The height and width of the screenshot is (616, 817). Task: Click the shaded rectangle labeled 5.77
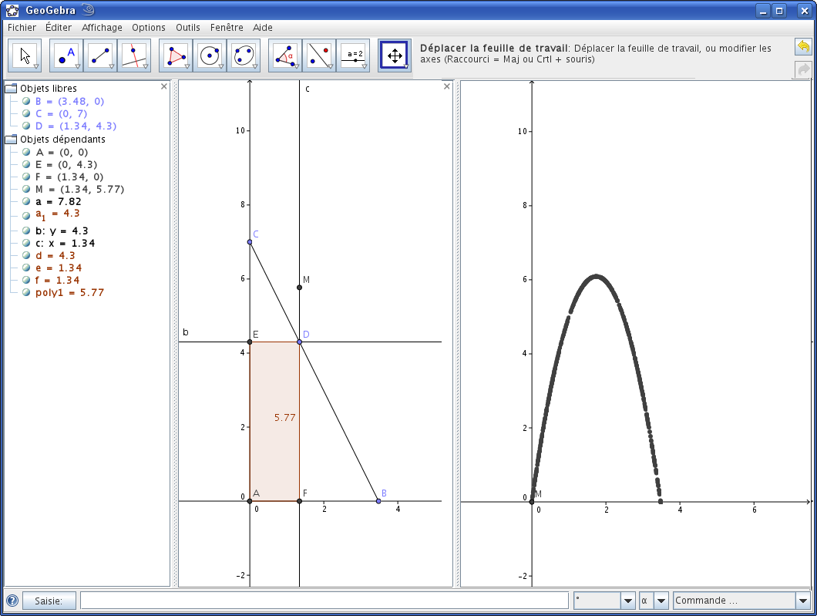[274, 421]
